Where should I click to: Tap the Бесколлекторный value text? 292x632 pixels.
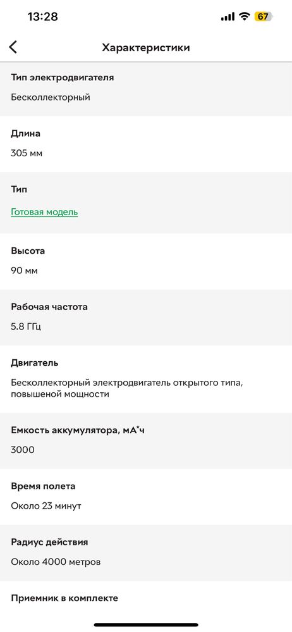[x=51, y=97]
